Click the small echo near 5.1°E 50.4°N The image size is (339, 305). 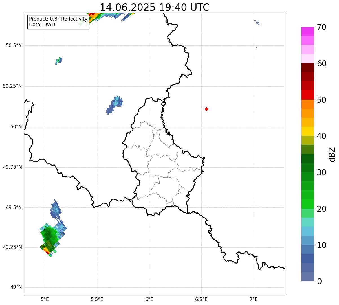[x=59, y=61]
